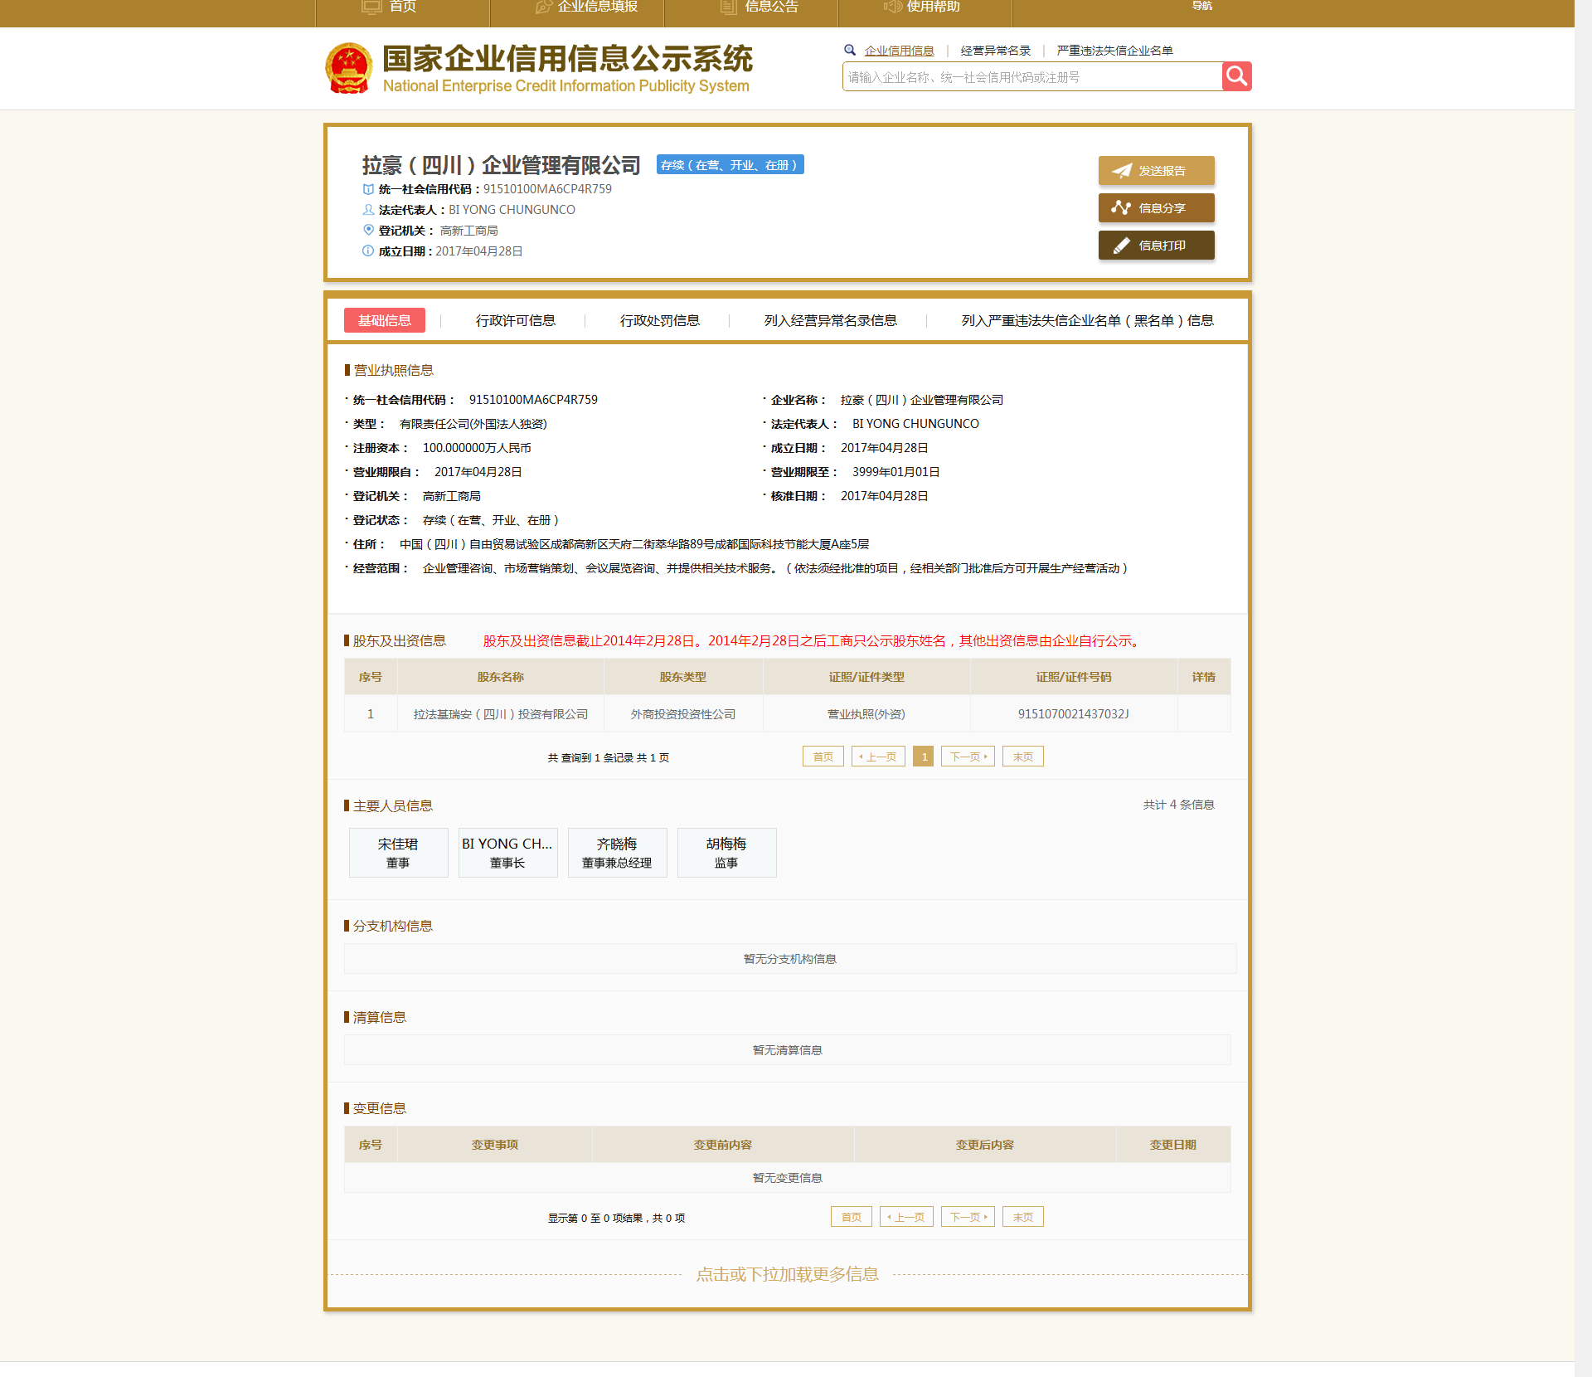Click the magnifier search button
1592x1377 pixels.
(x=1236, y=76)
